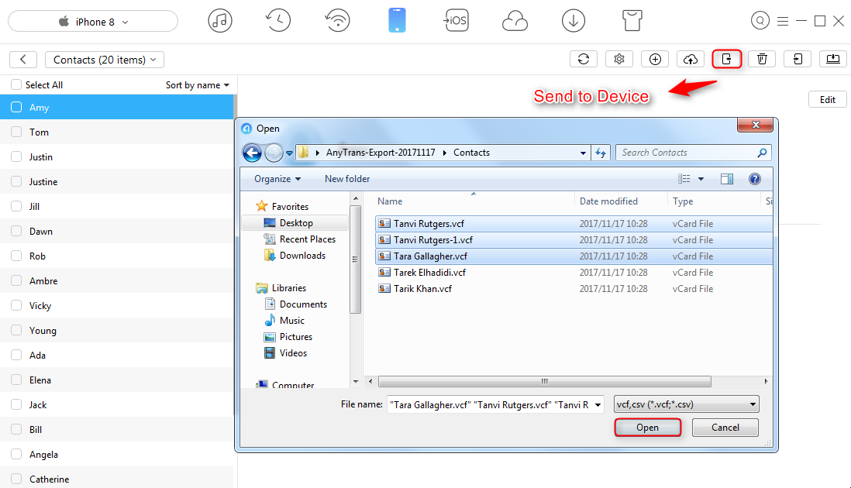The image size is (851, 488).
Task: Open the hamburger menu icon
Action: click(783, 22)
